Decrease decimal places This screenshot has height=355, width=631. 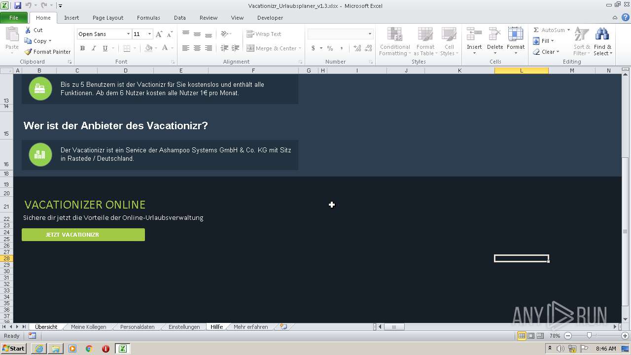369,48
